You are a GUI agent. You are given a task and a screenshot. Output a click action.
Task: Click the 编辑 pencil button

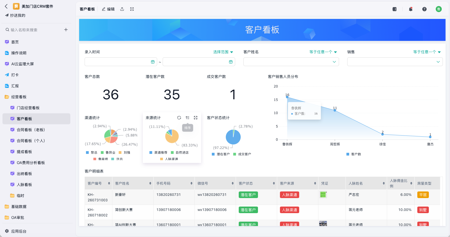tap(108, 9)
